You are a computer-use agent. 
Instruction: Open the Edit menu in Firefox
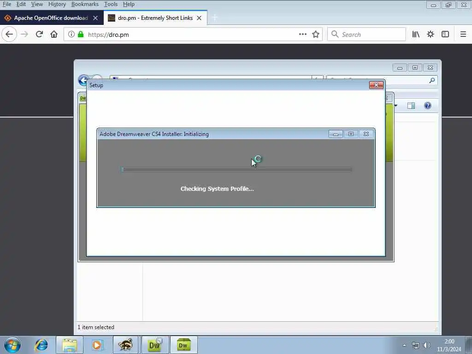21,4
